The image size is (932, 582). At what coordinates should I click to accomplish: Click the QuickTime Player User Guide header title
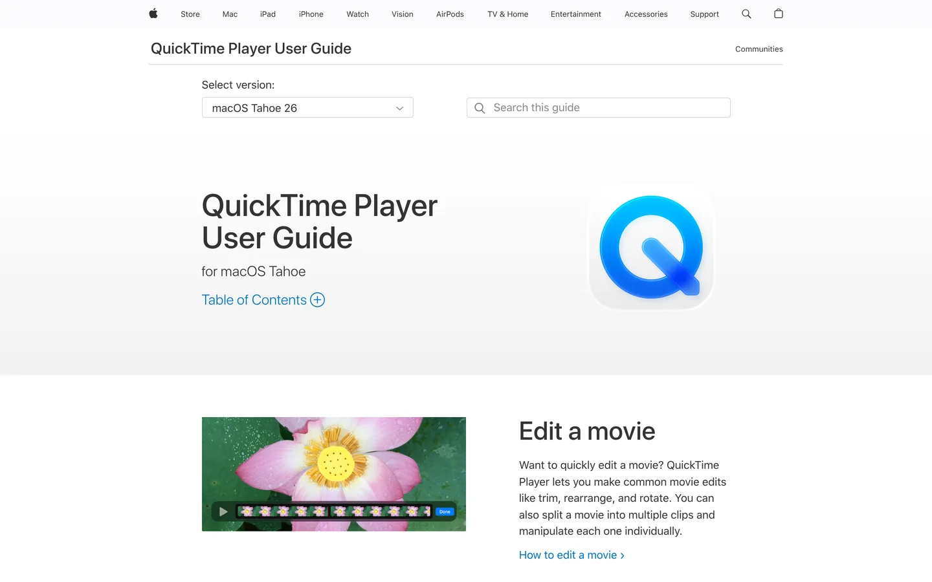tap(251, 48)
